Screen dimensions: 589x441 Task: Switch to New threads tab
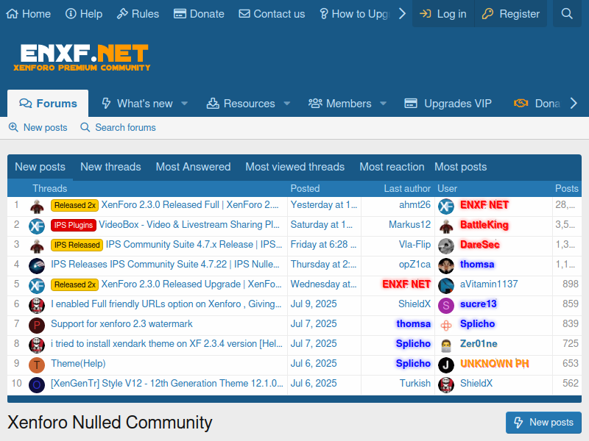pyautogui.click(x=111, y=167)
